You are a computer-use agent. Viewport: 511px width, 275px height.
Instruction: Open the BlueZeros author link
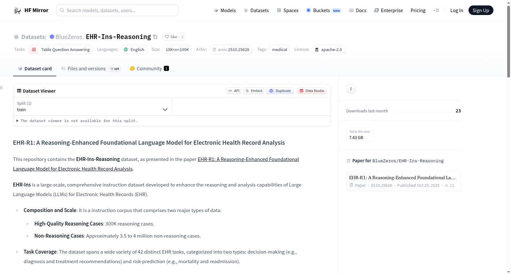coord(69,37)
